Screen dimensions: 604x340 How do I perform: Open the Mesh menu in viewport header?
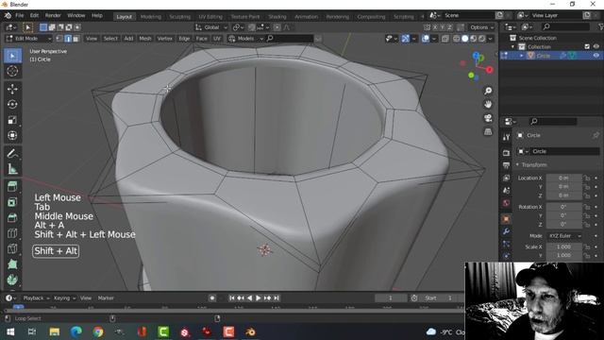144,39
